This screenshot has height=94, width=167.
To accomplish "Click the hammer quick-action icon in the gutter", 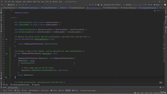I will pyautogui.click(x=6, y=78).
